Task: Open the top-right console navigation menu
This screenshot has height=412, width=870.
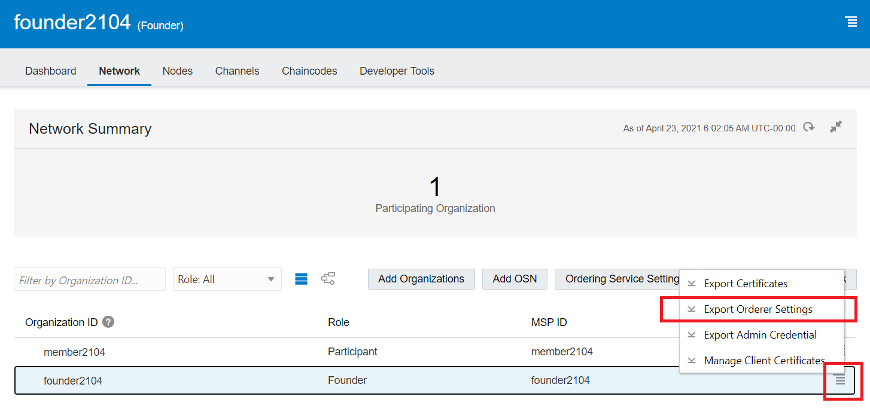Action: [x=851, y=21]
